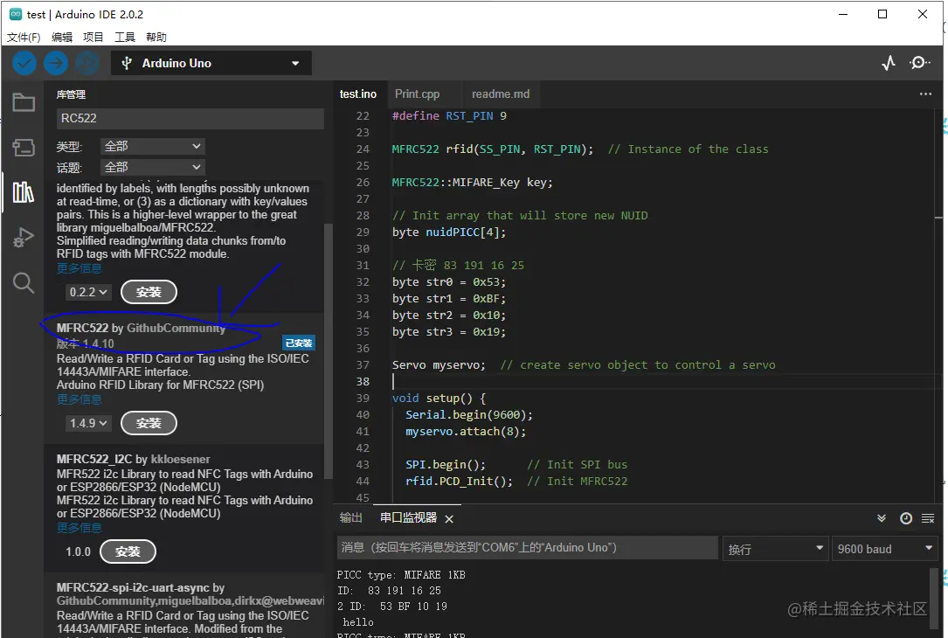This screenshot has height=638, width=948.
Task: Open the 文件(F) menu
Action: [x=24, y=38]
